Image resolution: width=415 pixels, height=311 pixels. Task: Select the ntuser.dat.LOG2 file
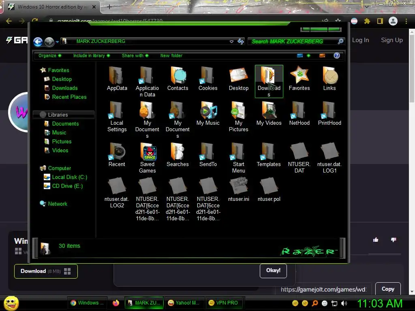tap(117, 193)
